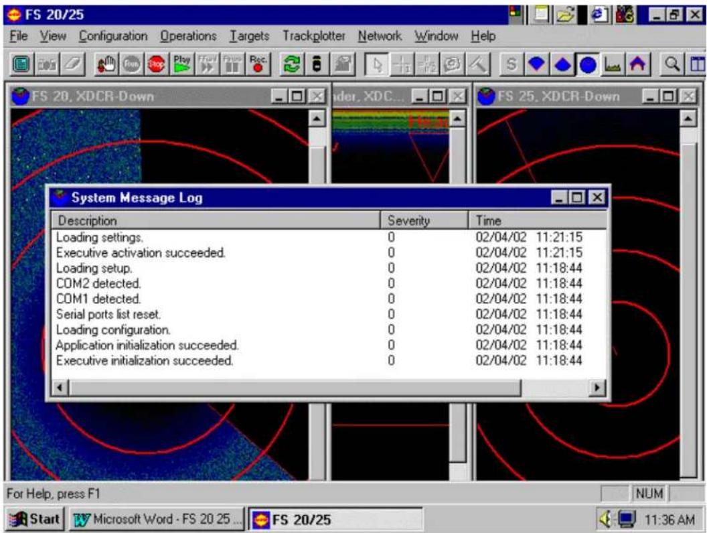Screen dimensions: 707x533
Task: Open the Trackplotter menu
Action: pyautogui.click(x=313, y=35)
